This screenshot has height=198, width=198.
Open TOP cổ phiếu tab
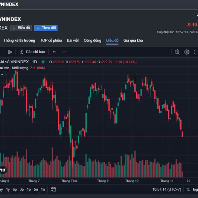tap(51, 40)
